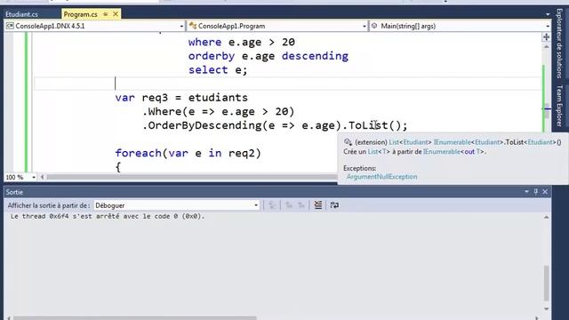The image size is (569, 320).
Task: Click the output panel scroll up arrow
Action: click(547, 217)
